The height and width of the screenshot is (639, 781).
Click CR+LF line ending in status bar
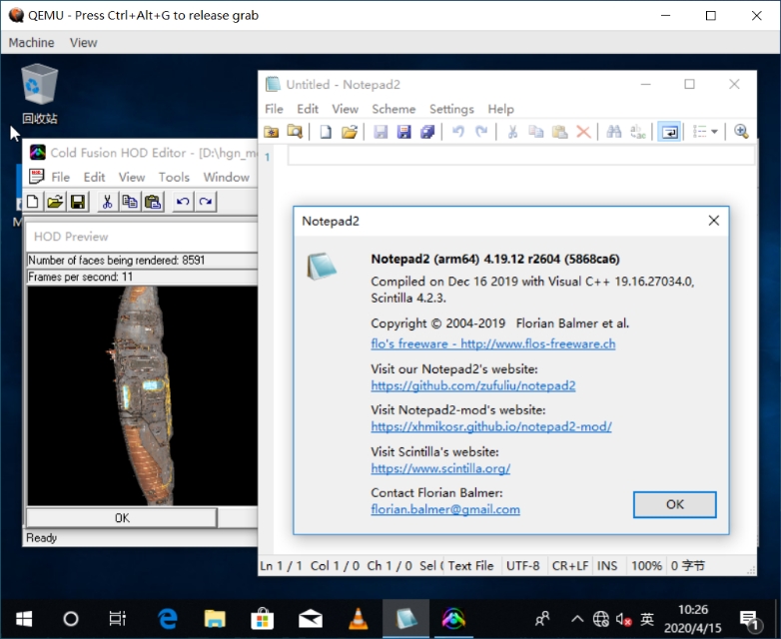pyautogui.click(x=570, y=566)
